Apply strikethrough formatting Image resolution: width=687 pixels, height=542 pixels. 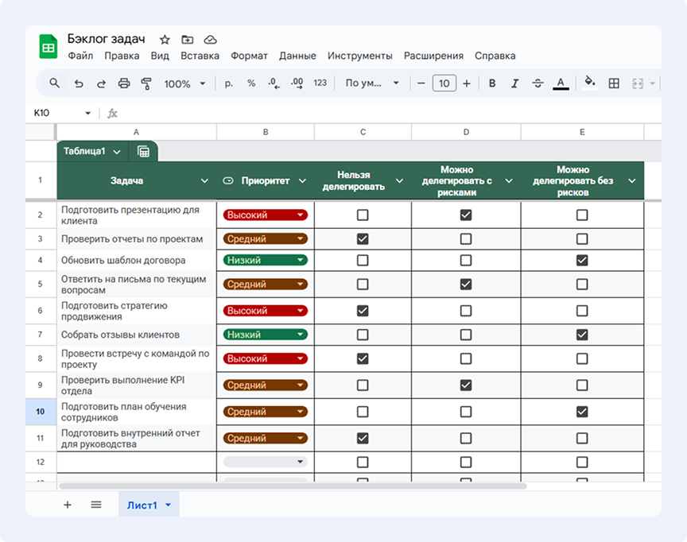538,83
